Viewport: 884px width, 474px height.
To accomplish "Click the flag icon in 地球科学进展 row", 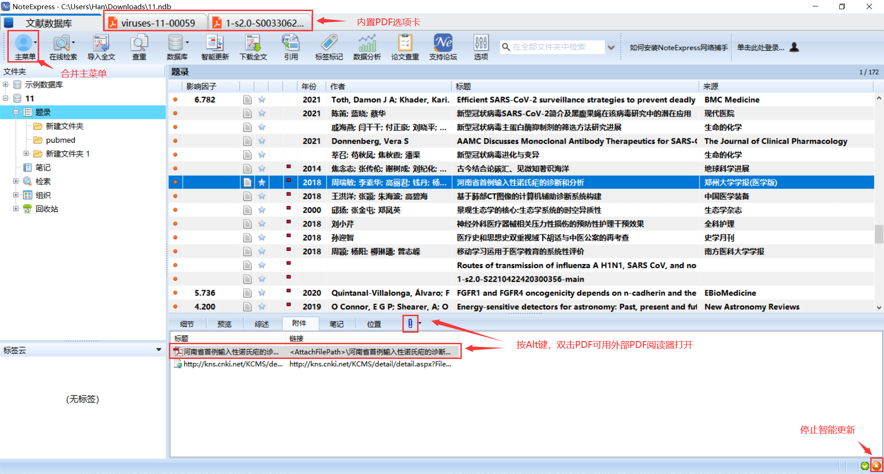I will (x=289, y=167).
